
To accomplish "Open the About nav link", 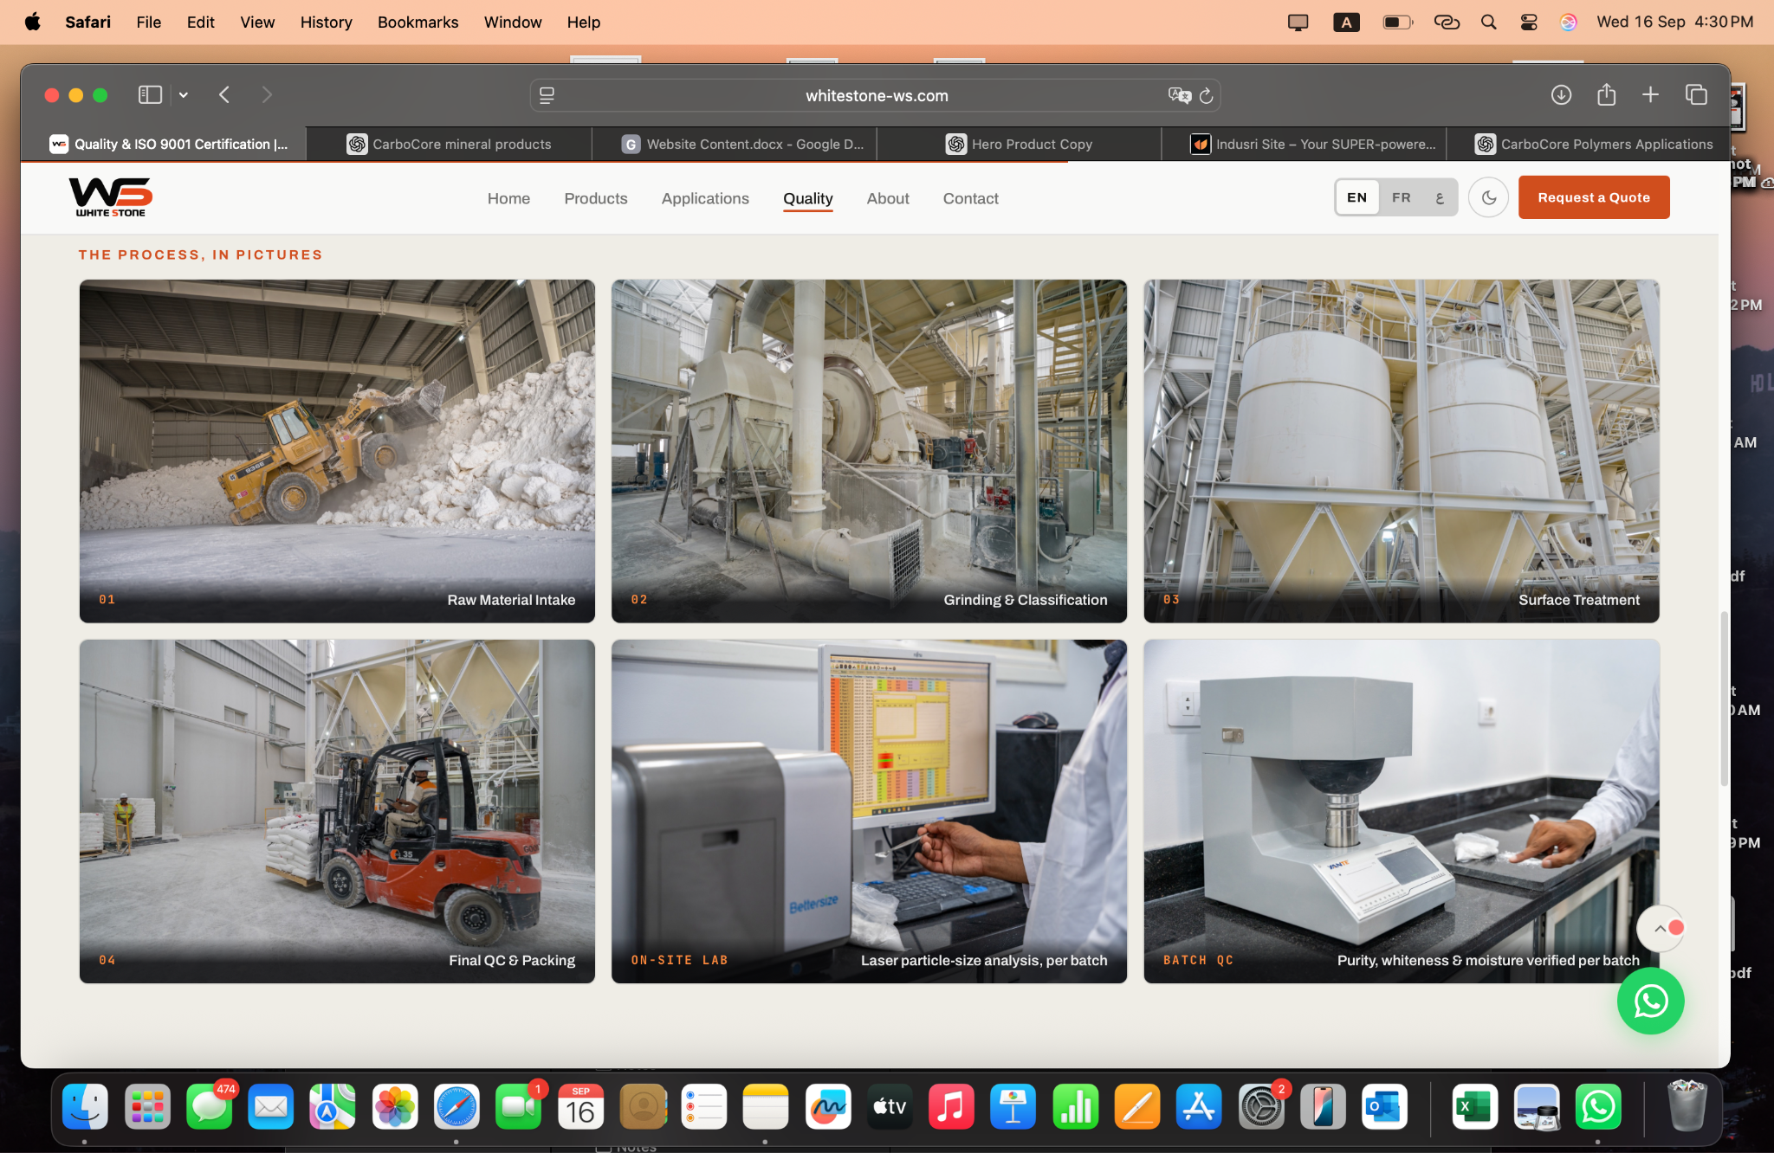I will click(x=888, y=198).
